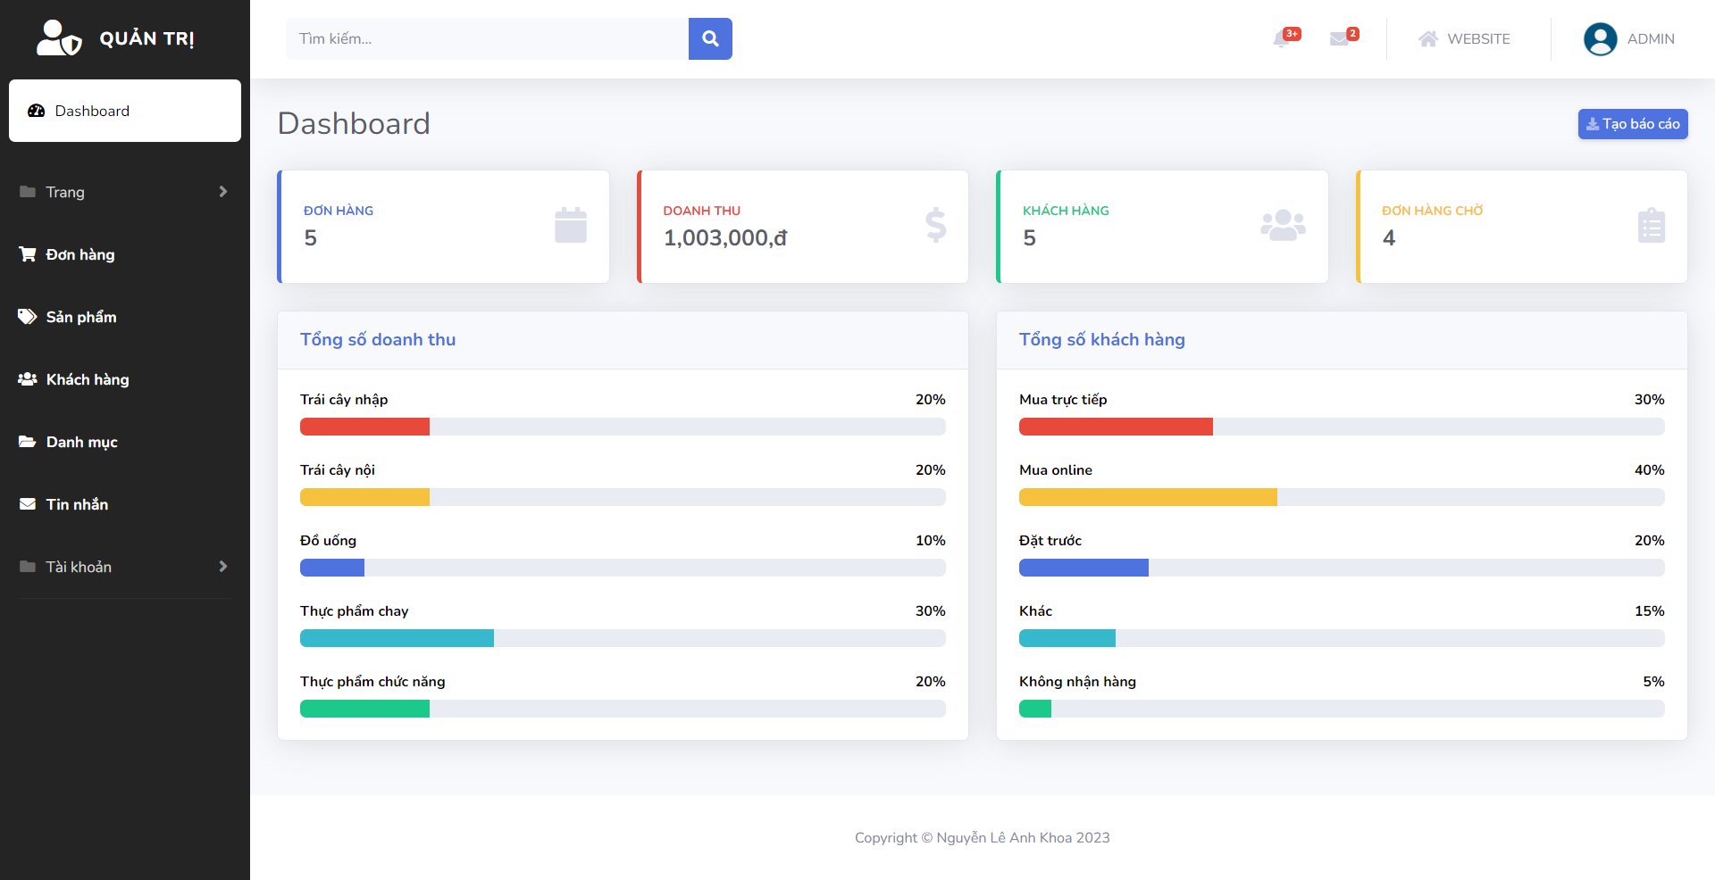1715x880 pixels.
Task: Click the Đặt trước blue progress bar
Action: pyautogui.click(x=1083, y=568)
